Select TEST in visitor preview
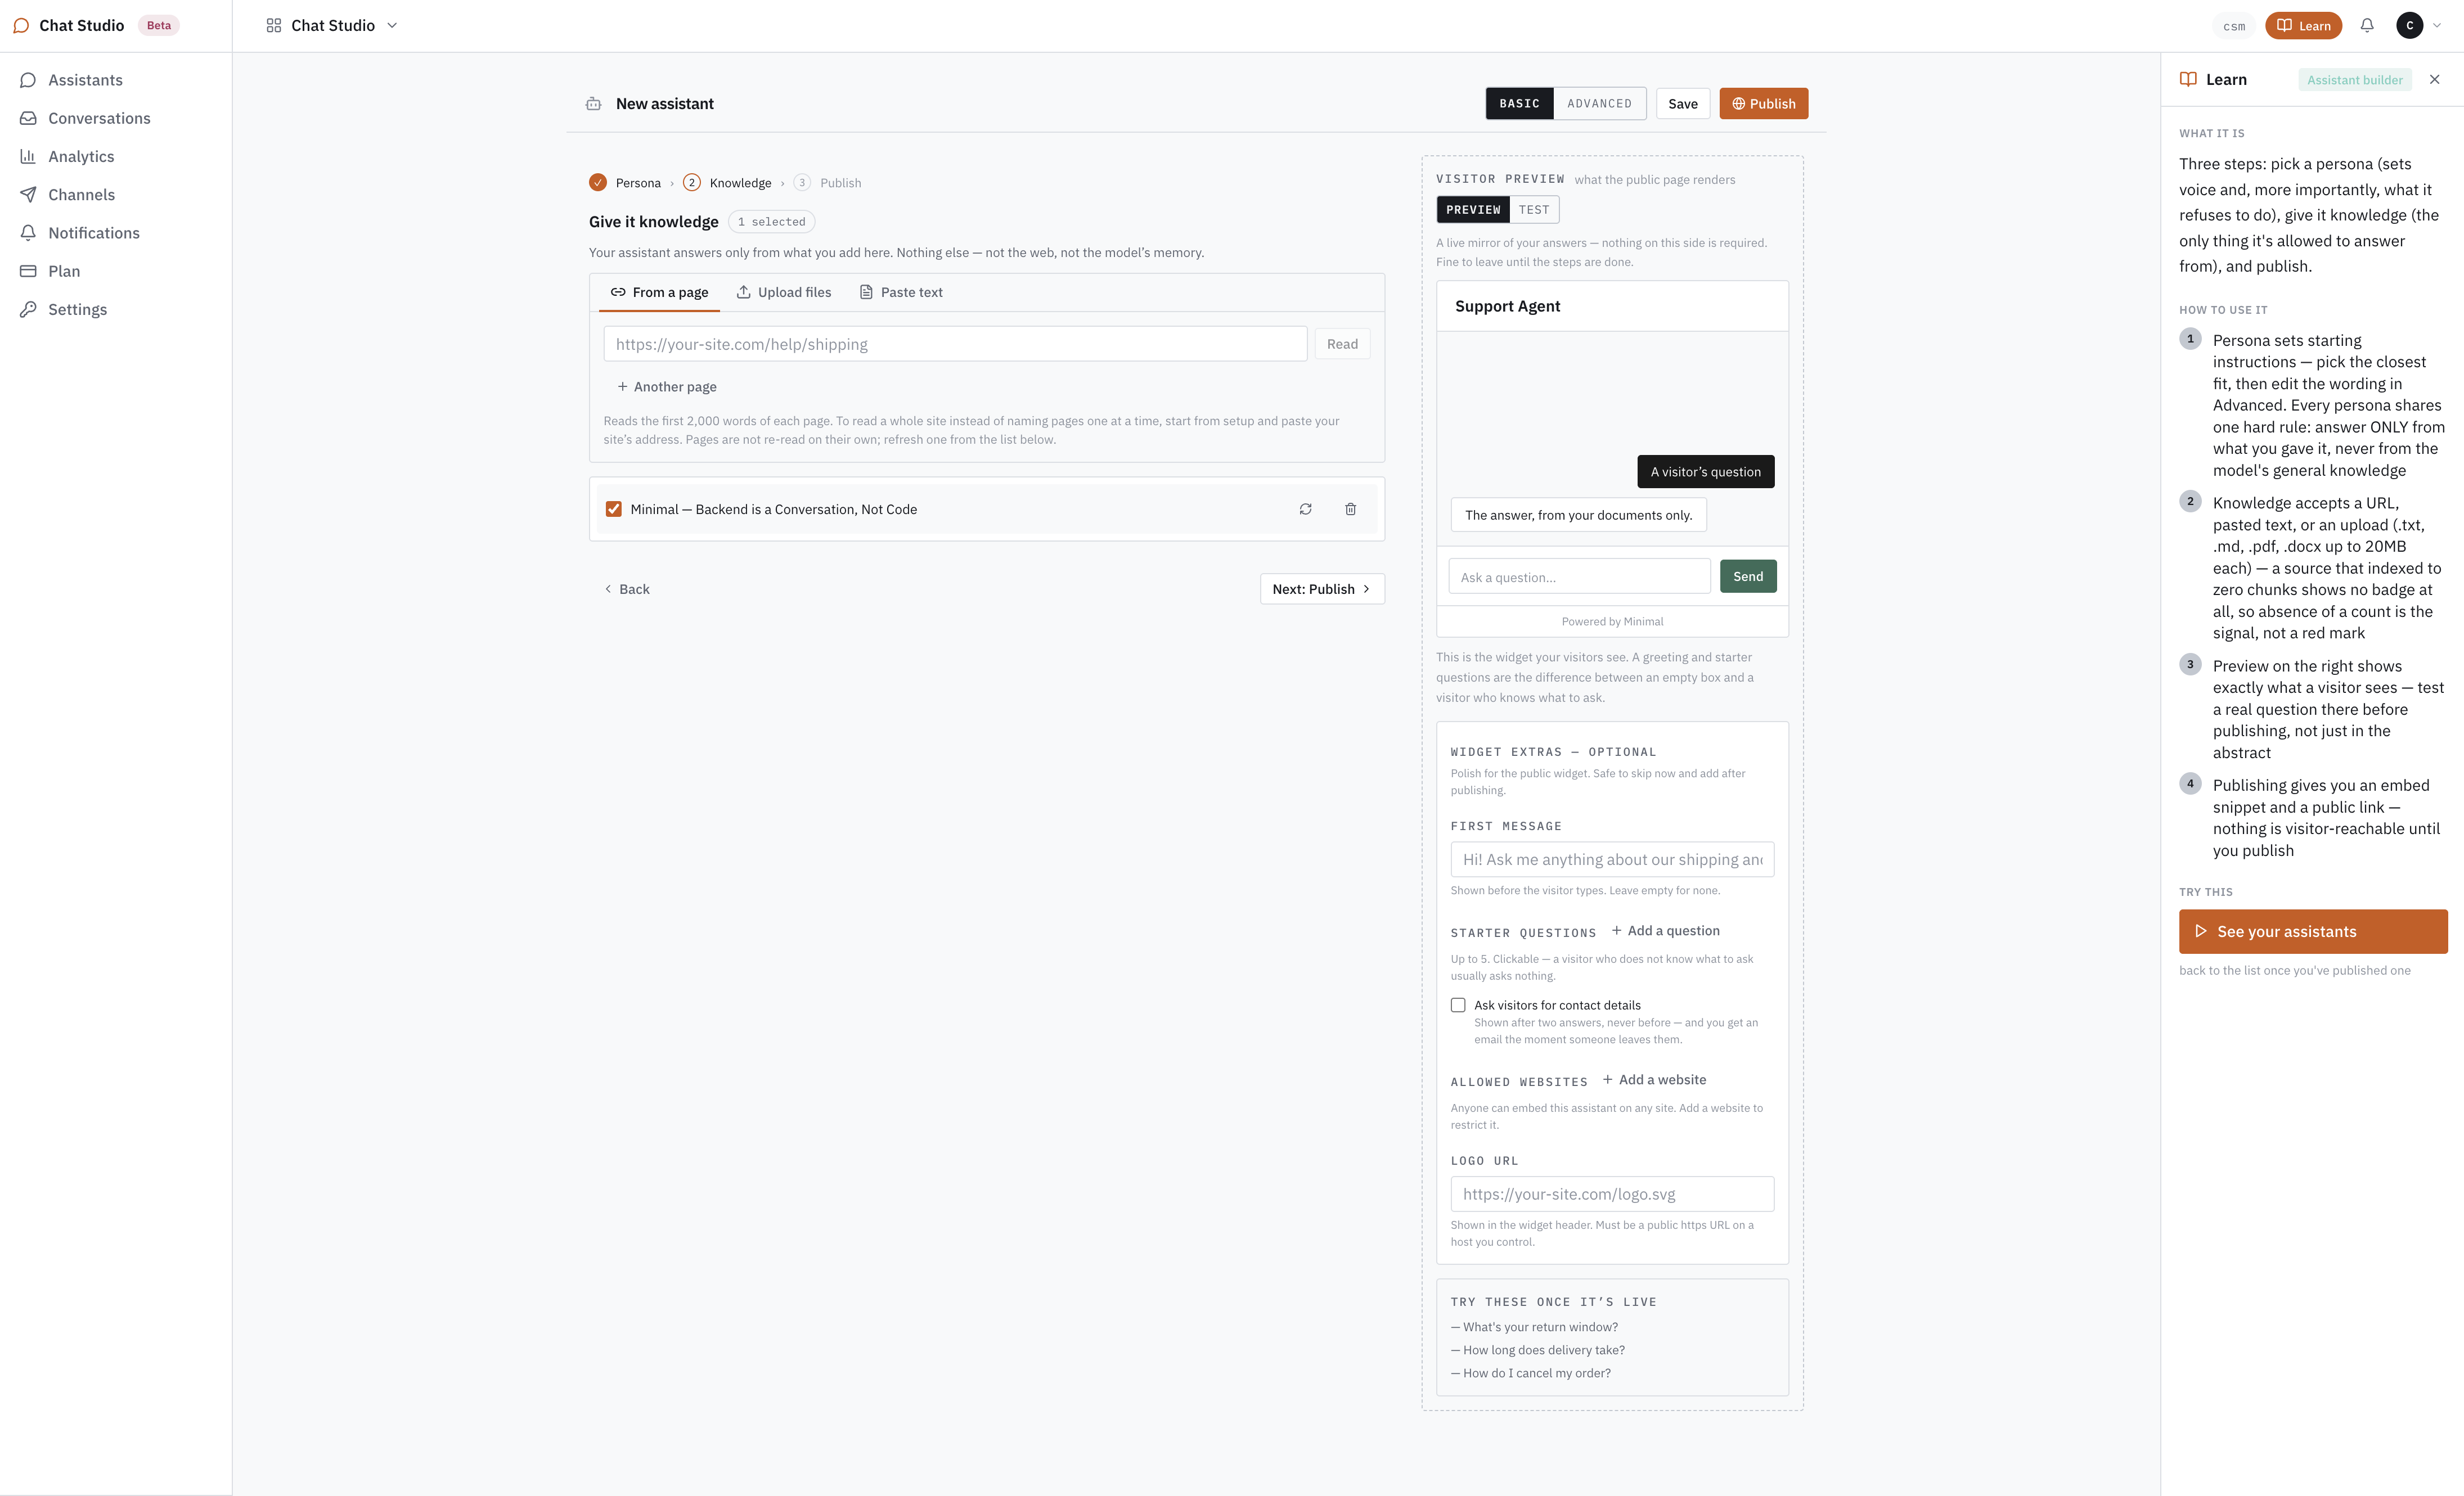The image size is (2464, 1496). click(1533, 210)
